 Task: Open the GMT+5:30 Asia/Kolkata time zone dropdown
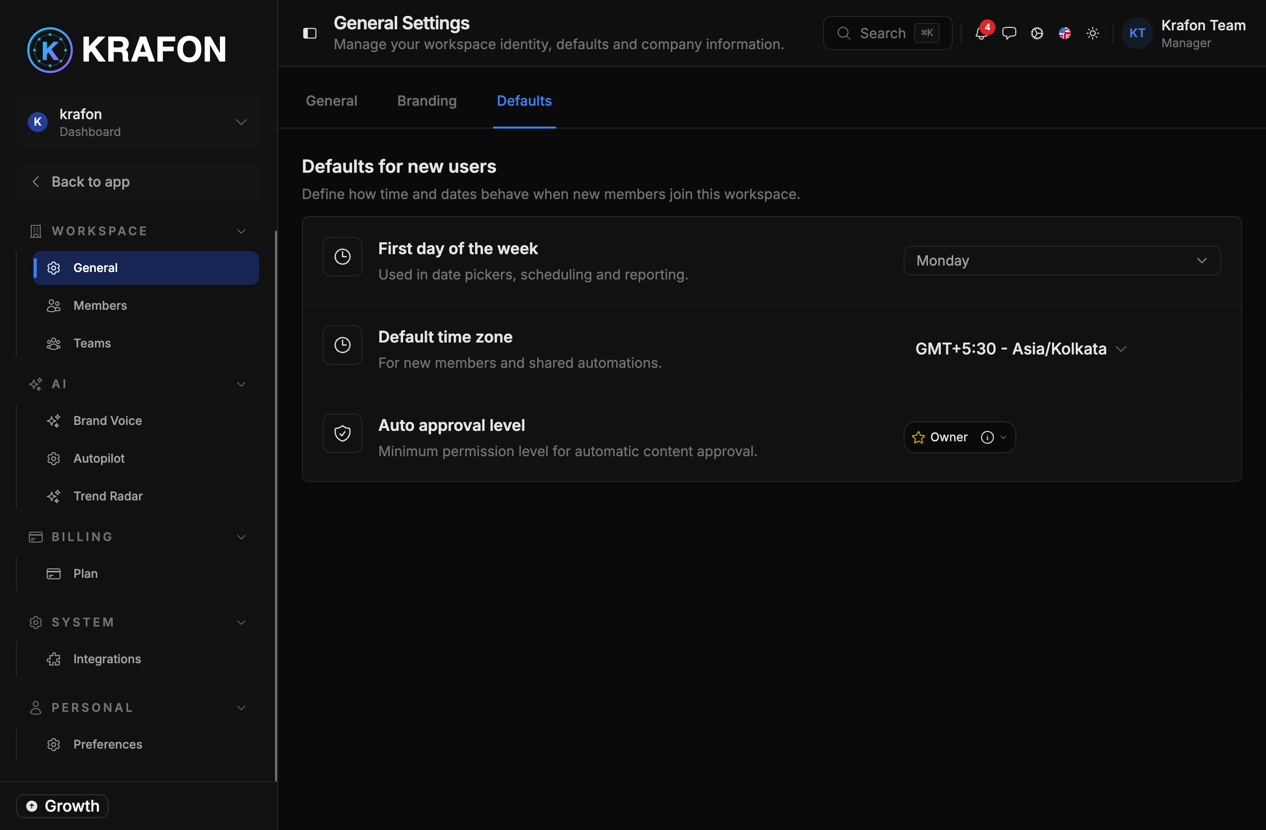coord(1021,349)
